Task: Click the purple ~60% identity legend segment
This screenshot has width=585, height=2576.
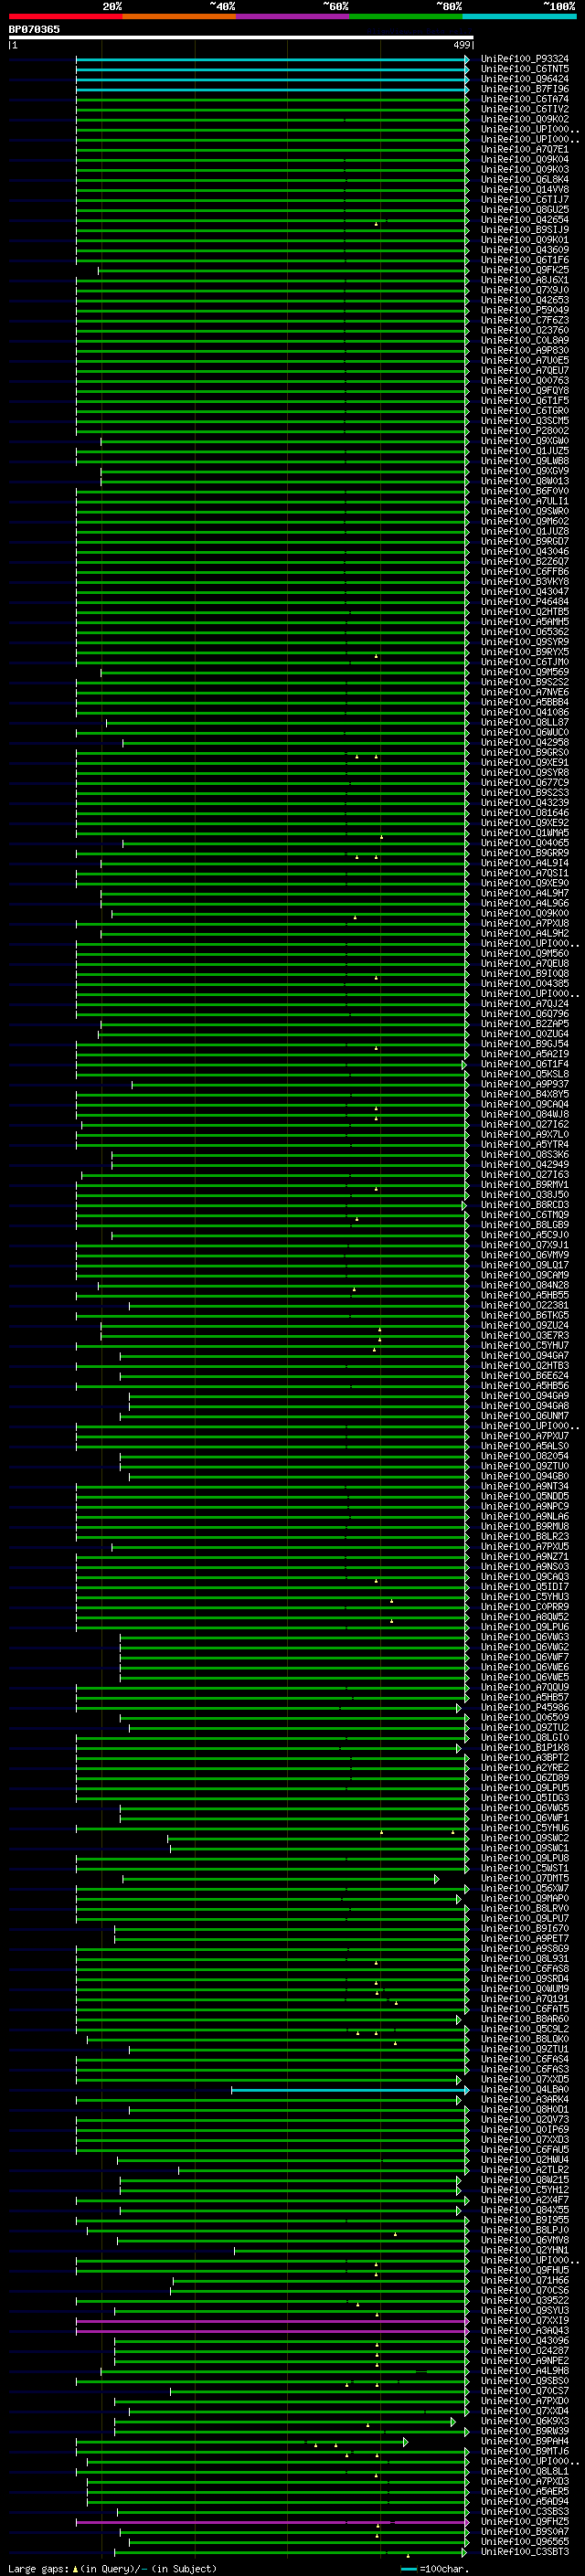Action: [x=293, y=17]
